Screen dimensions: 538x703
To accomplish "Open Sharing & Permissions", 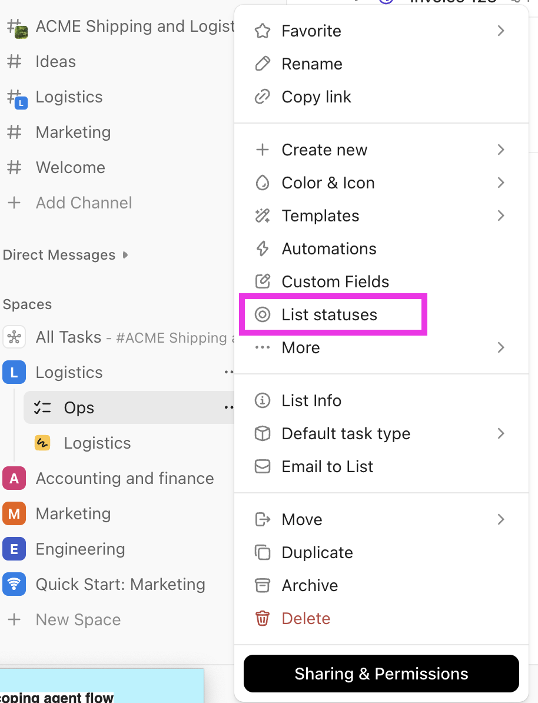I will point(381,674).
